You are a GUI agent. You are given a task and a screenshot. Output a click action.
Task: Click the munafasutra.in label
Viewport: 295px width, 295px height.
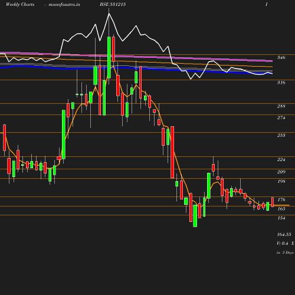(64, 4)
